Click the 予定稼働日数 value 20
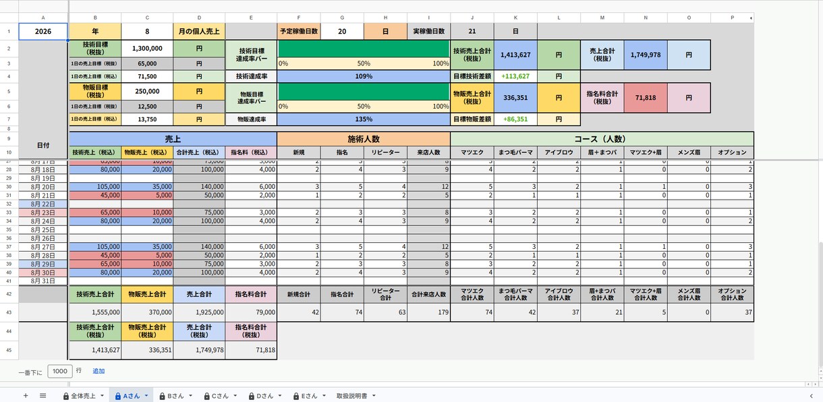This screenshot has width=823, height=402. pyautogui.click(x=342, y=31)
